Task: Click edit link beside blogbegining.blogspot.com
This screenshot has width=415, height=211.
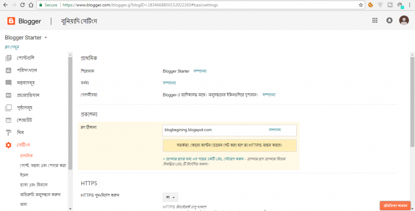Action: [x=275, y=130]
